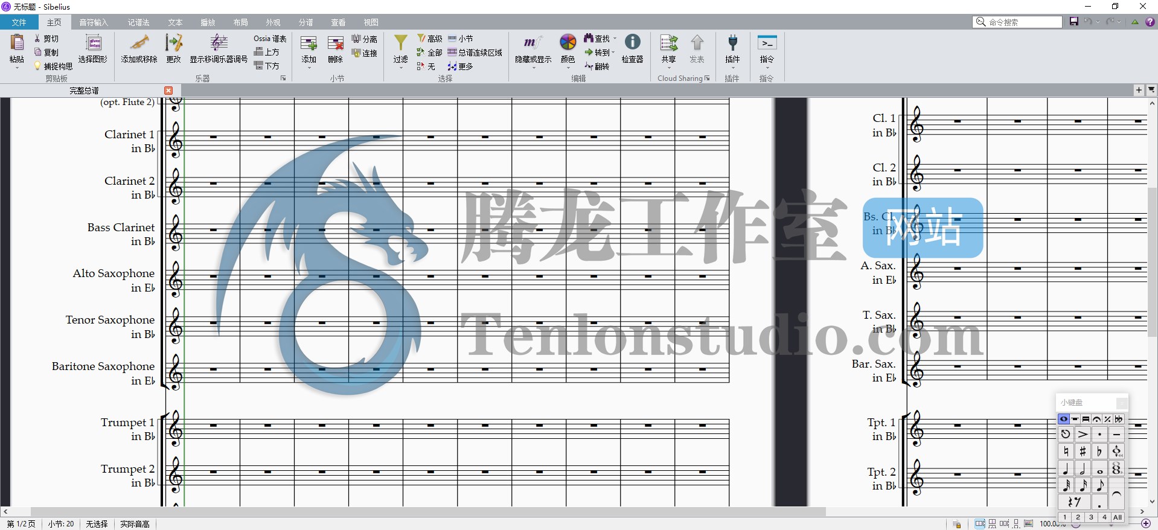Click the Paste (粘贴) clipboard icon

(17, 43)
